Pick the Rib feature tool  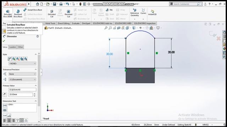tap(109, 10)
